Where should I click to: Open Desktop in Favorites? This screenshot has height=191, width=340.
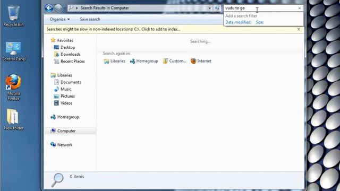click(x=67, y=47)
